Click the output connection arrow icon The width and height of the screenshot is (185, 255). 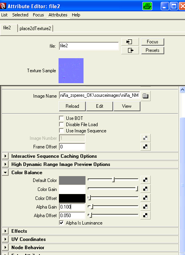pyautogui.click(x=130, y=50)
